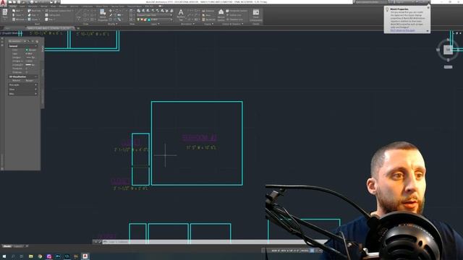The image size is (463, 260).
Task: Choose the Box tool in Build panel
Action: tap(49, 19)
